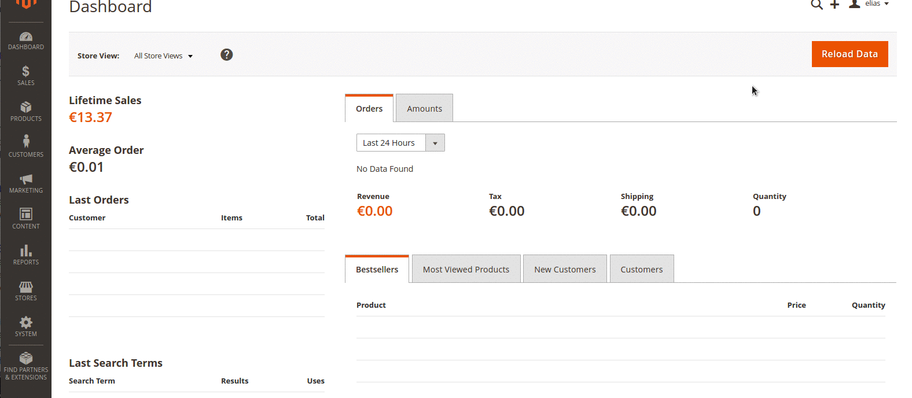
Task: Open the Marketing megaphone icon
Action: coord(26,179)
